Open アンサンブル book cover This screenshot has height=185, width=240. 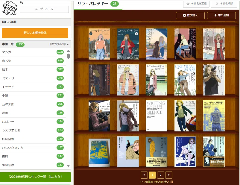click(x=99, y=116)
